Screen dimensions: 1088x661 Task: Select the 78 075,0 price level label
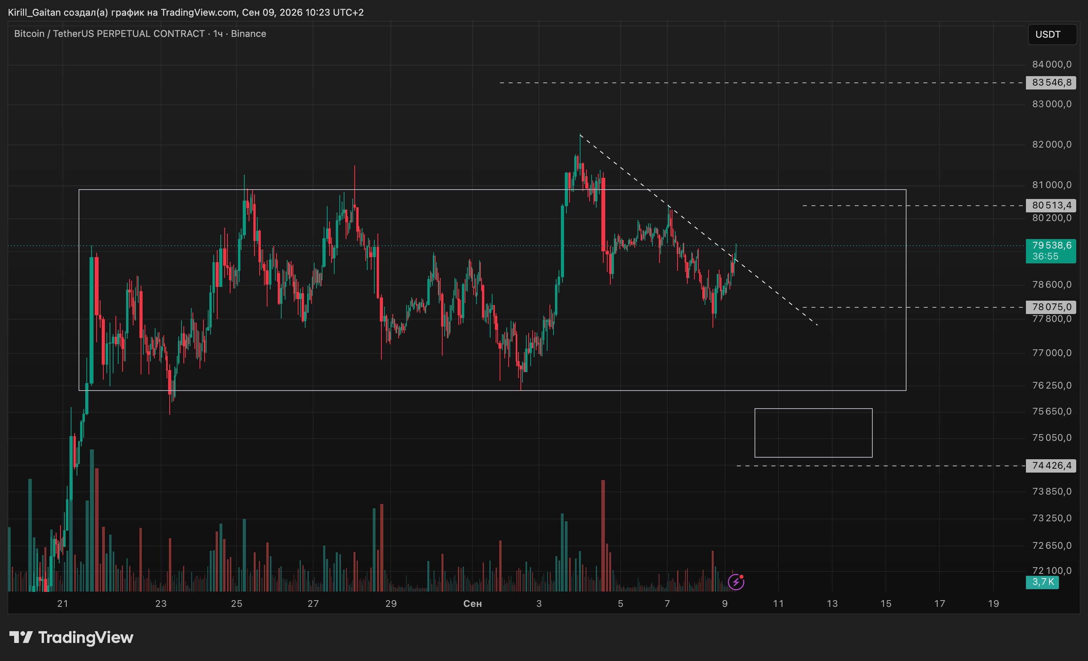(x=1051, y=307)
